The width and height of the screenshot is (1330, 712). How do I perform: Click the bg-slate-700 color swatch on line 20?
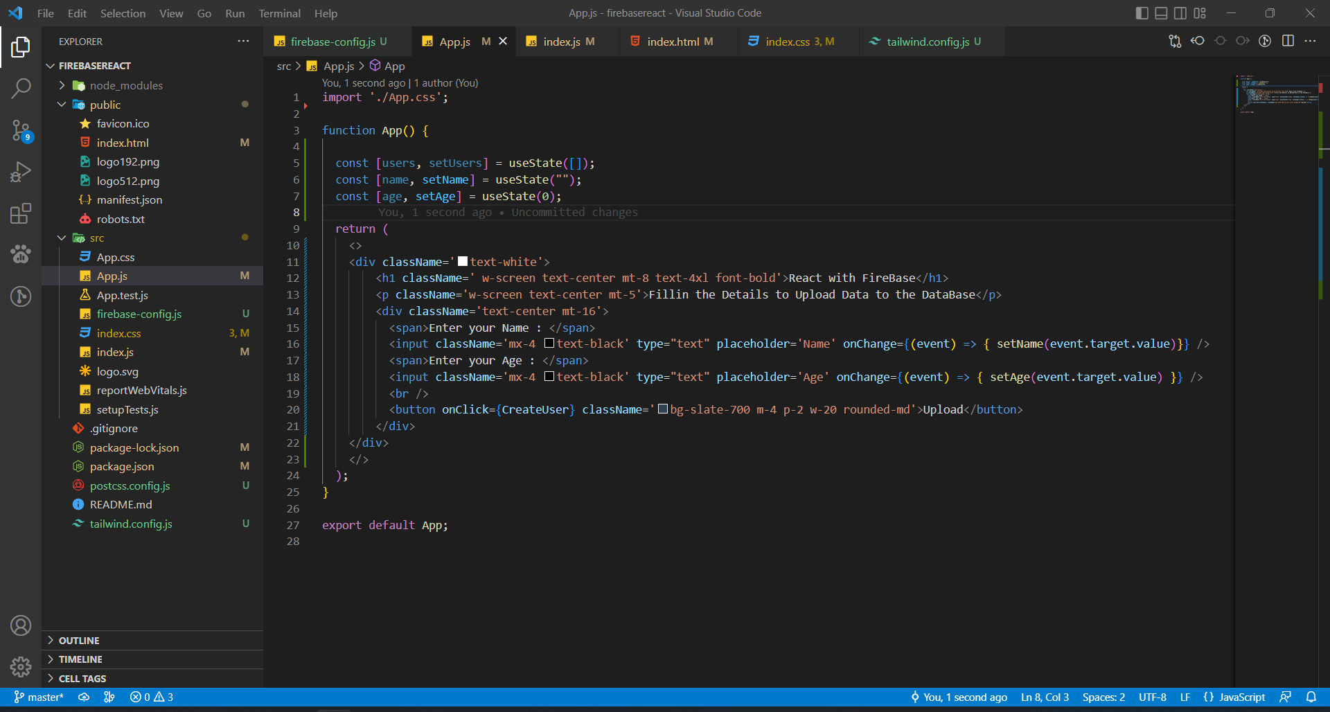pos(663,409)
